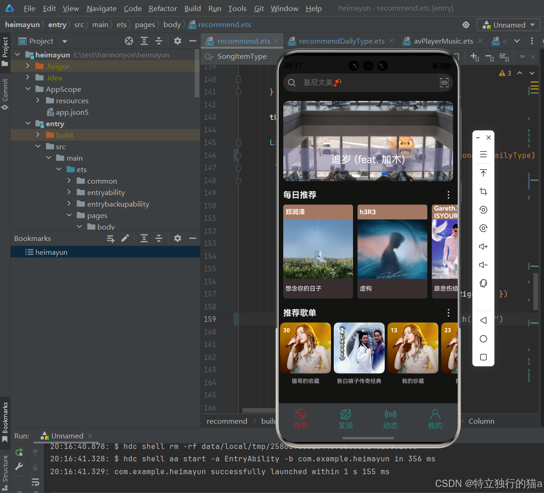Expand all in Project panel toolbar
The height and width of the screenshot is (493, 544).
click(144, 41)
